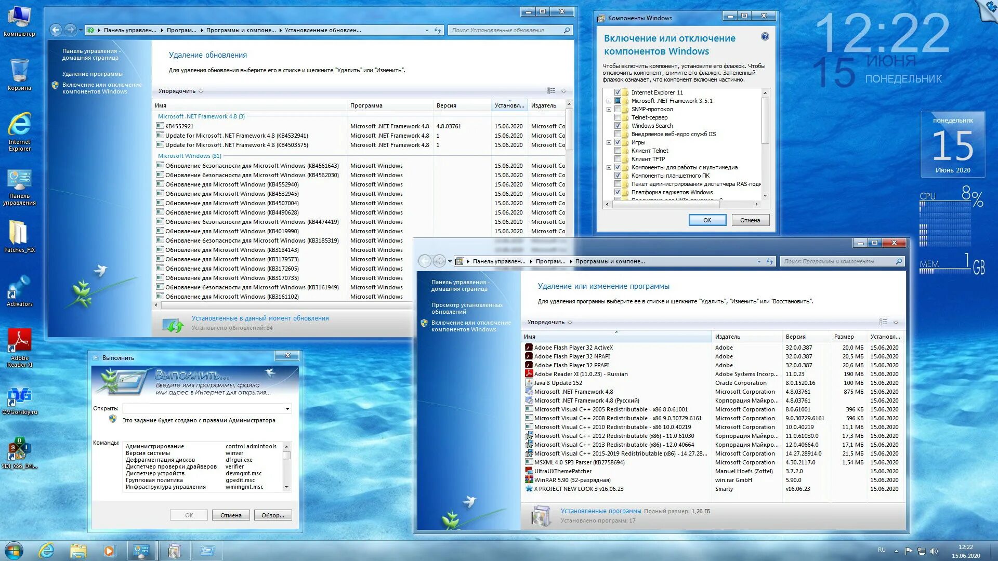Open Упорядочить dropdown in Программы и компоненты
Screen dimensions: 998x561
549,322
